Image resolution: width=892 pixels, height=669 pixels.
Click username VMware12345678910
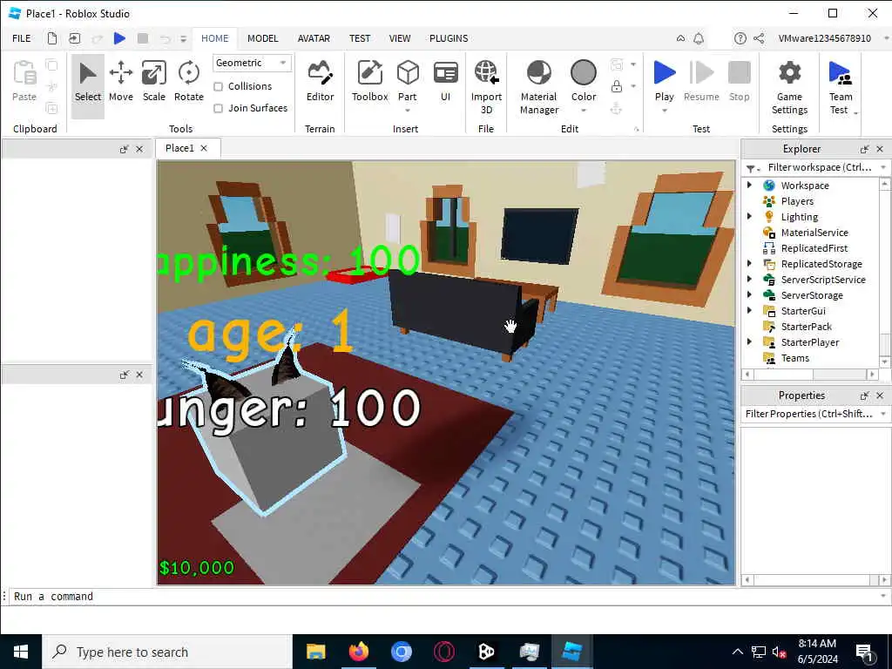point(824,38)
